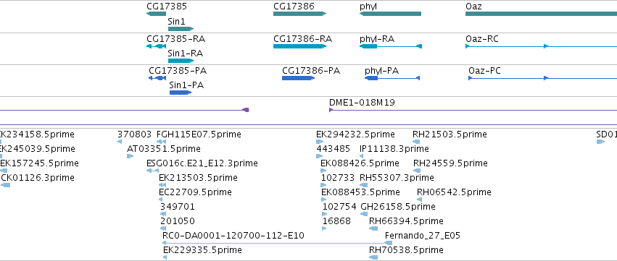
Task: Click the CG17386 gene feature bar
Action: pyautogui.click(x=300, y=14)
